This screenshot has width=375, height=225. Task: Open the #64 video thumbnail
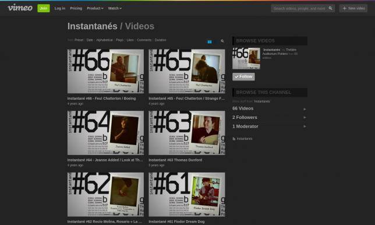106,132
